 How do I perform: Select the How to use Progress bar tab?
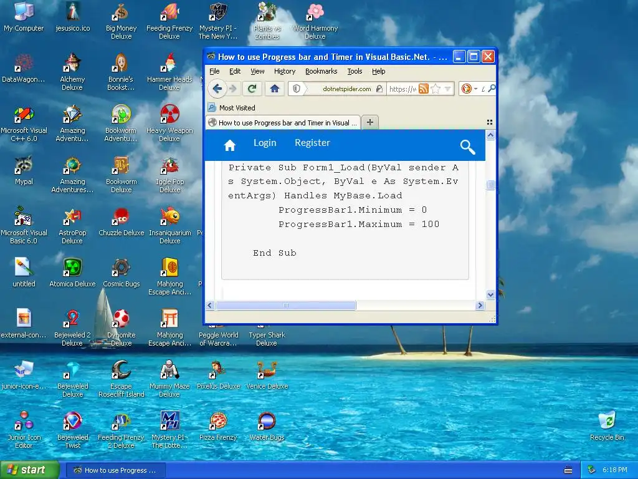pos(283,123)
